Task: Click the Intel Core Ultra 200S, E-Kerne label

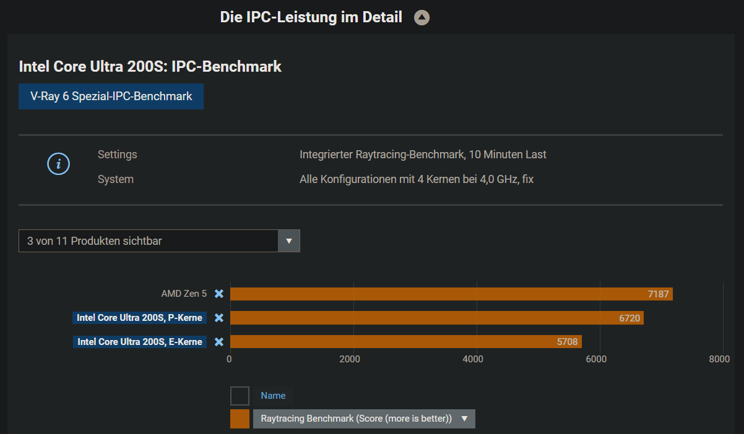Action: (x=140, y=342)
